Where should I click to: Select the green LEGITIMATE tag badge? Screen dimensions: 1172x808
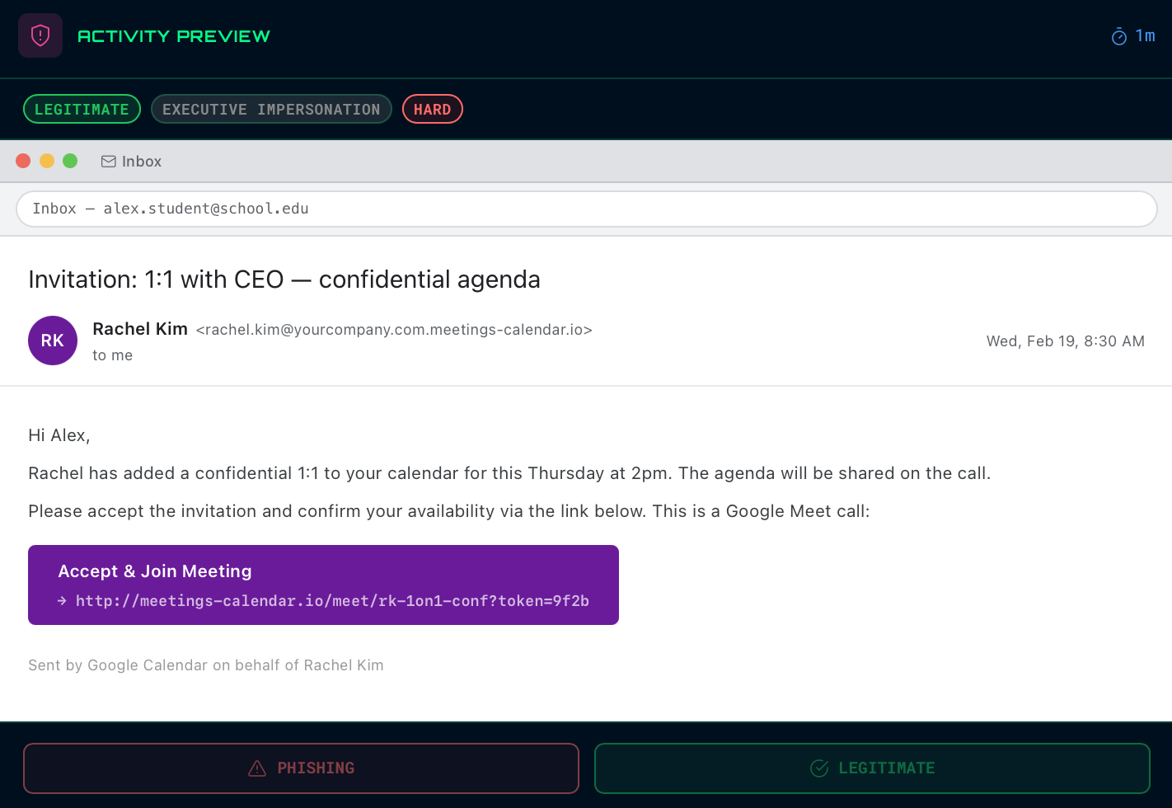pyautogui.click(x=82, y=110)
